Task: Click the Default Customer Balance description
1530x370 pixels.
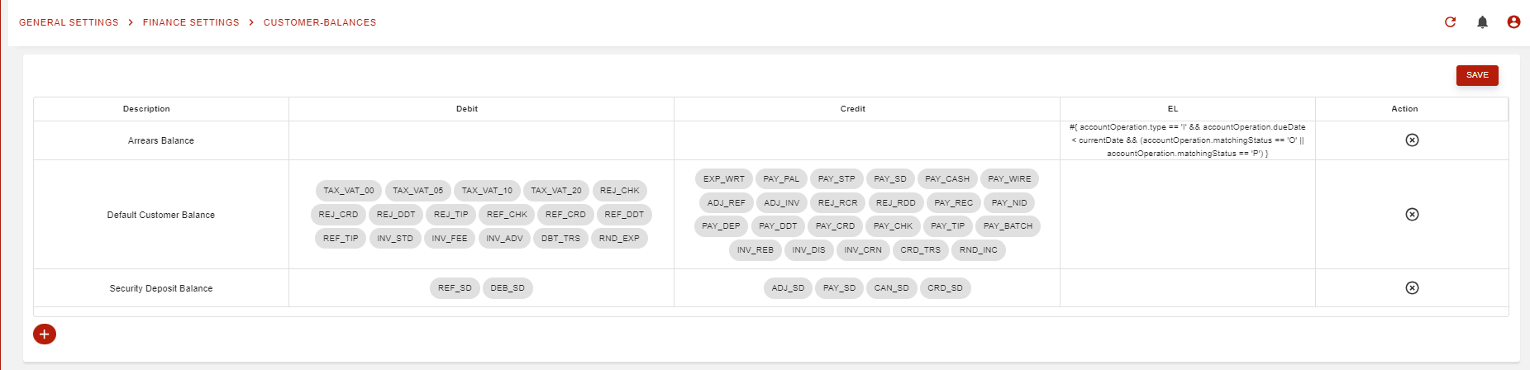Action: (161, 215)
